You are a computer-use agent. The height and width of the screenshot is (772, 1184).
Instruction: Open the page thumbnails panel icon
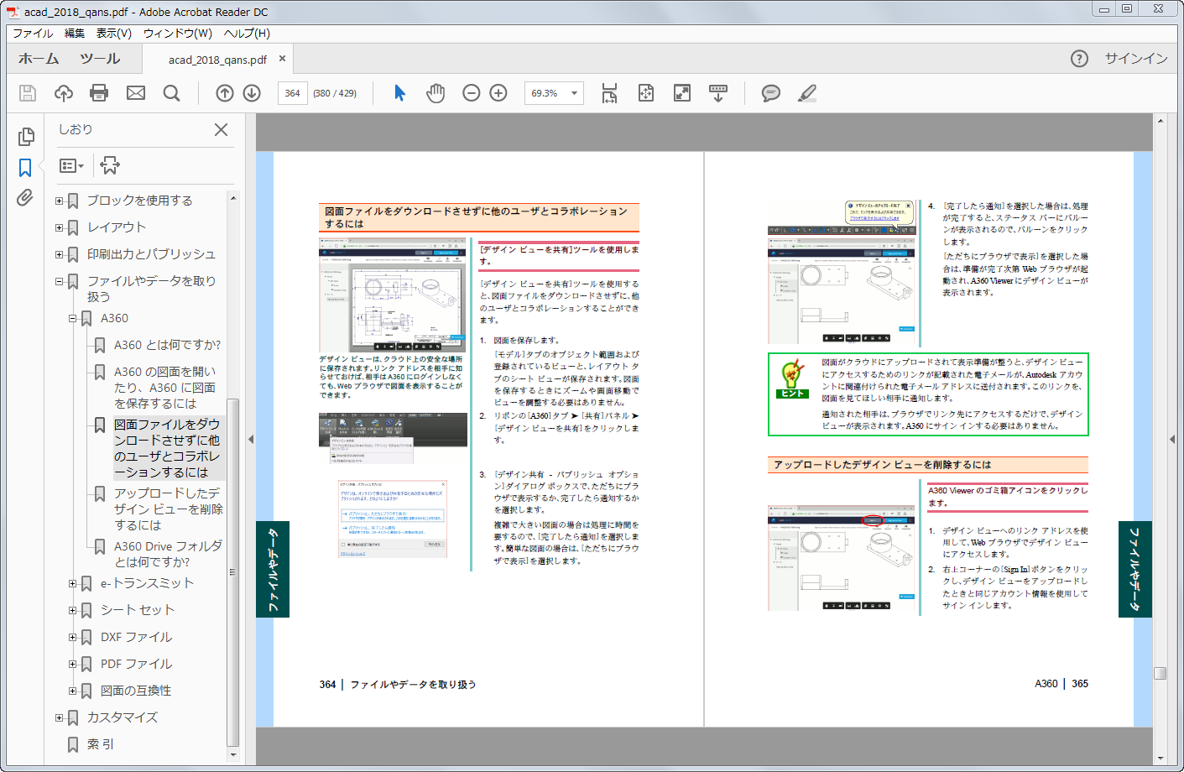[26, 136]
